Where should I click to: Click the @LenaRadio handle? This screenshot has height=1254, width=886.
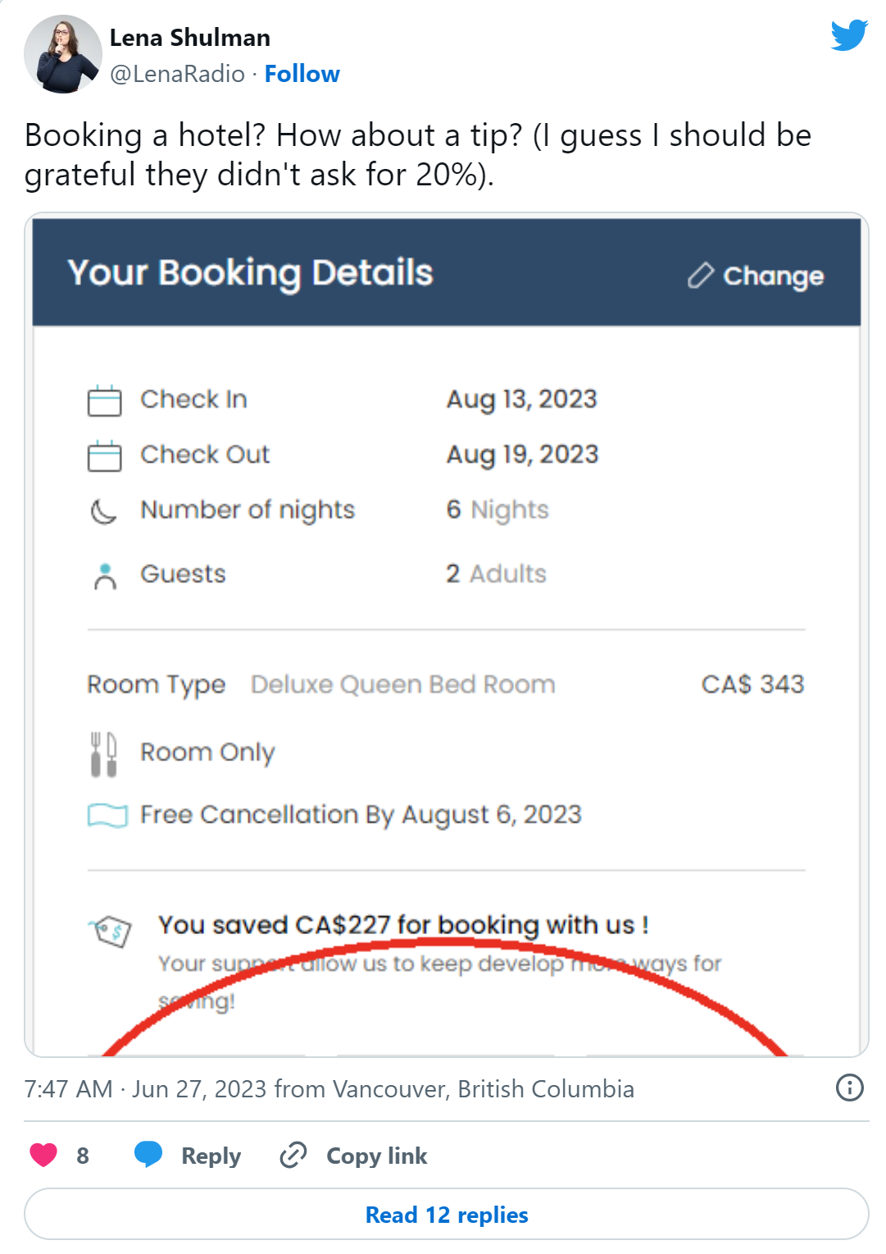point(178,74)
